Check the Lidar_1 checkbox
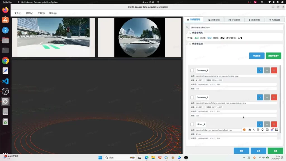Screen dimensions: 286x161 (192, 124)
